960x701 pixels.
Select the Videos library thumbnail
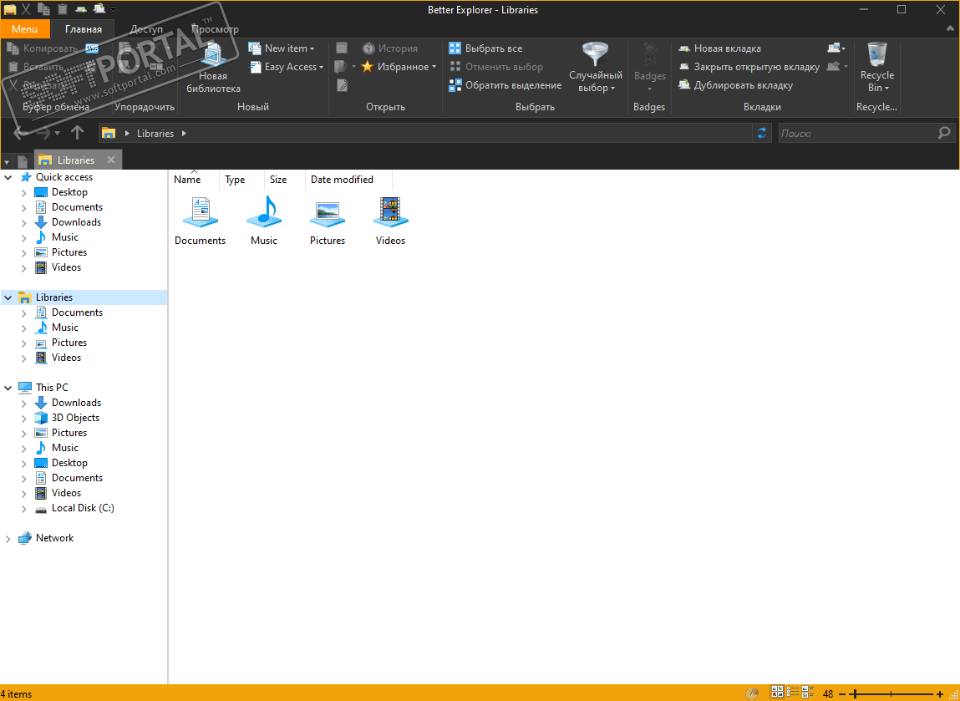coord(391,221)
